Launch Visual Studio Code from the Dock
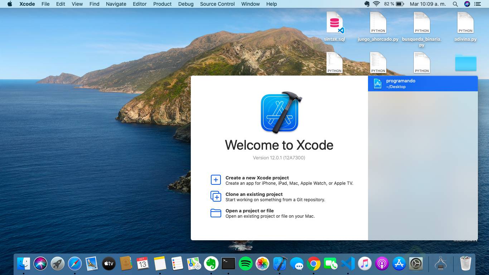The image size is (489, 275). point(348,264)
